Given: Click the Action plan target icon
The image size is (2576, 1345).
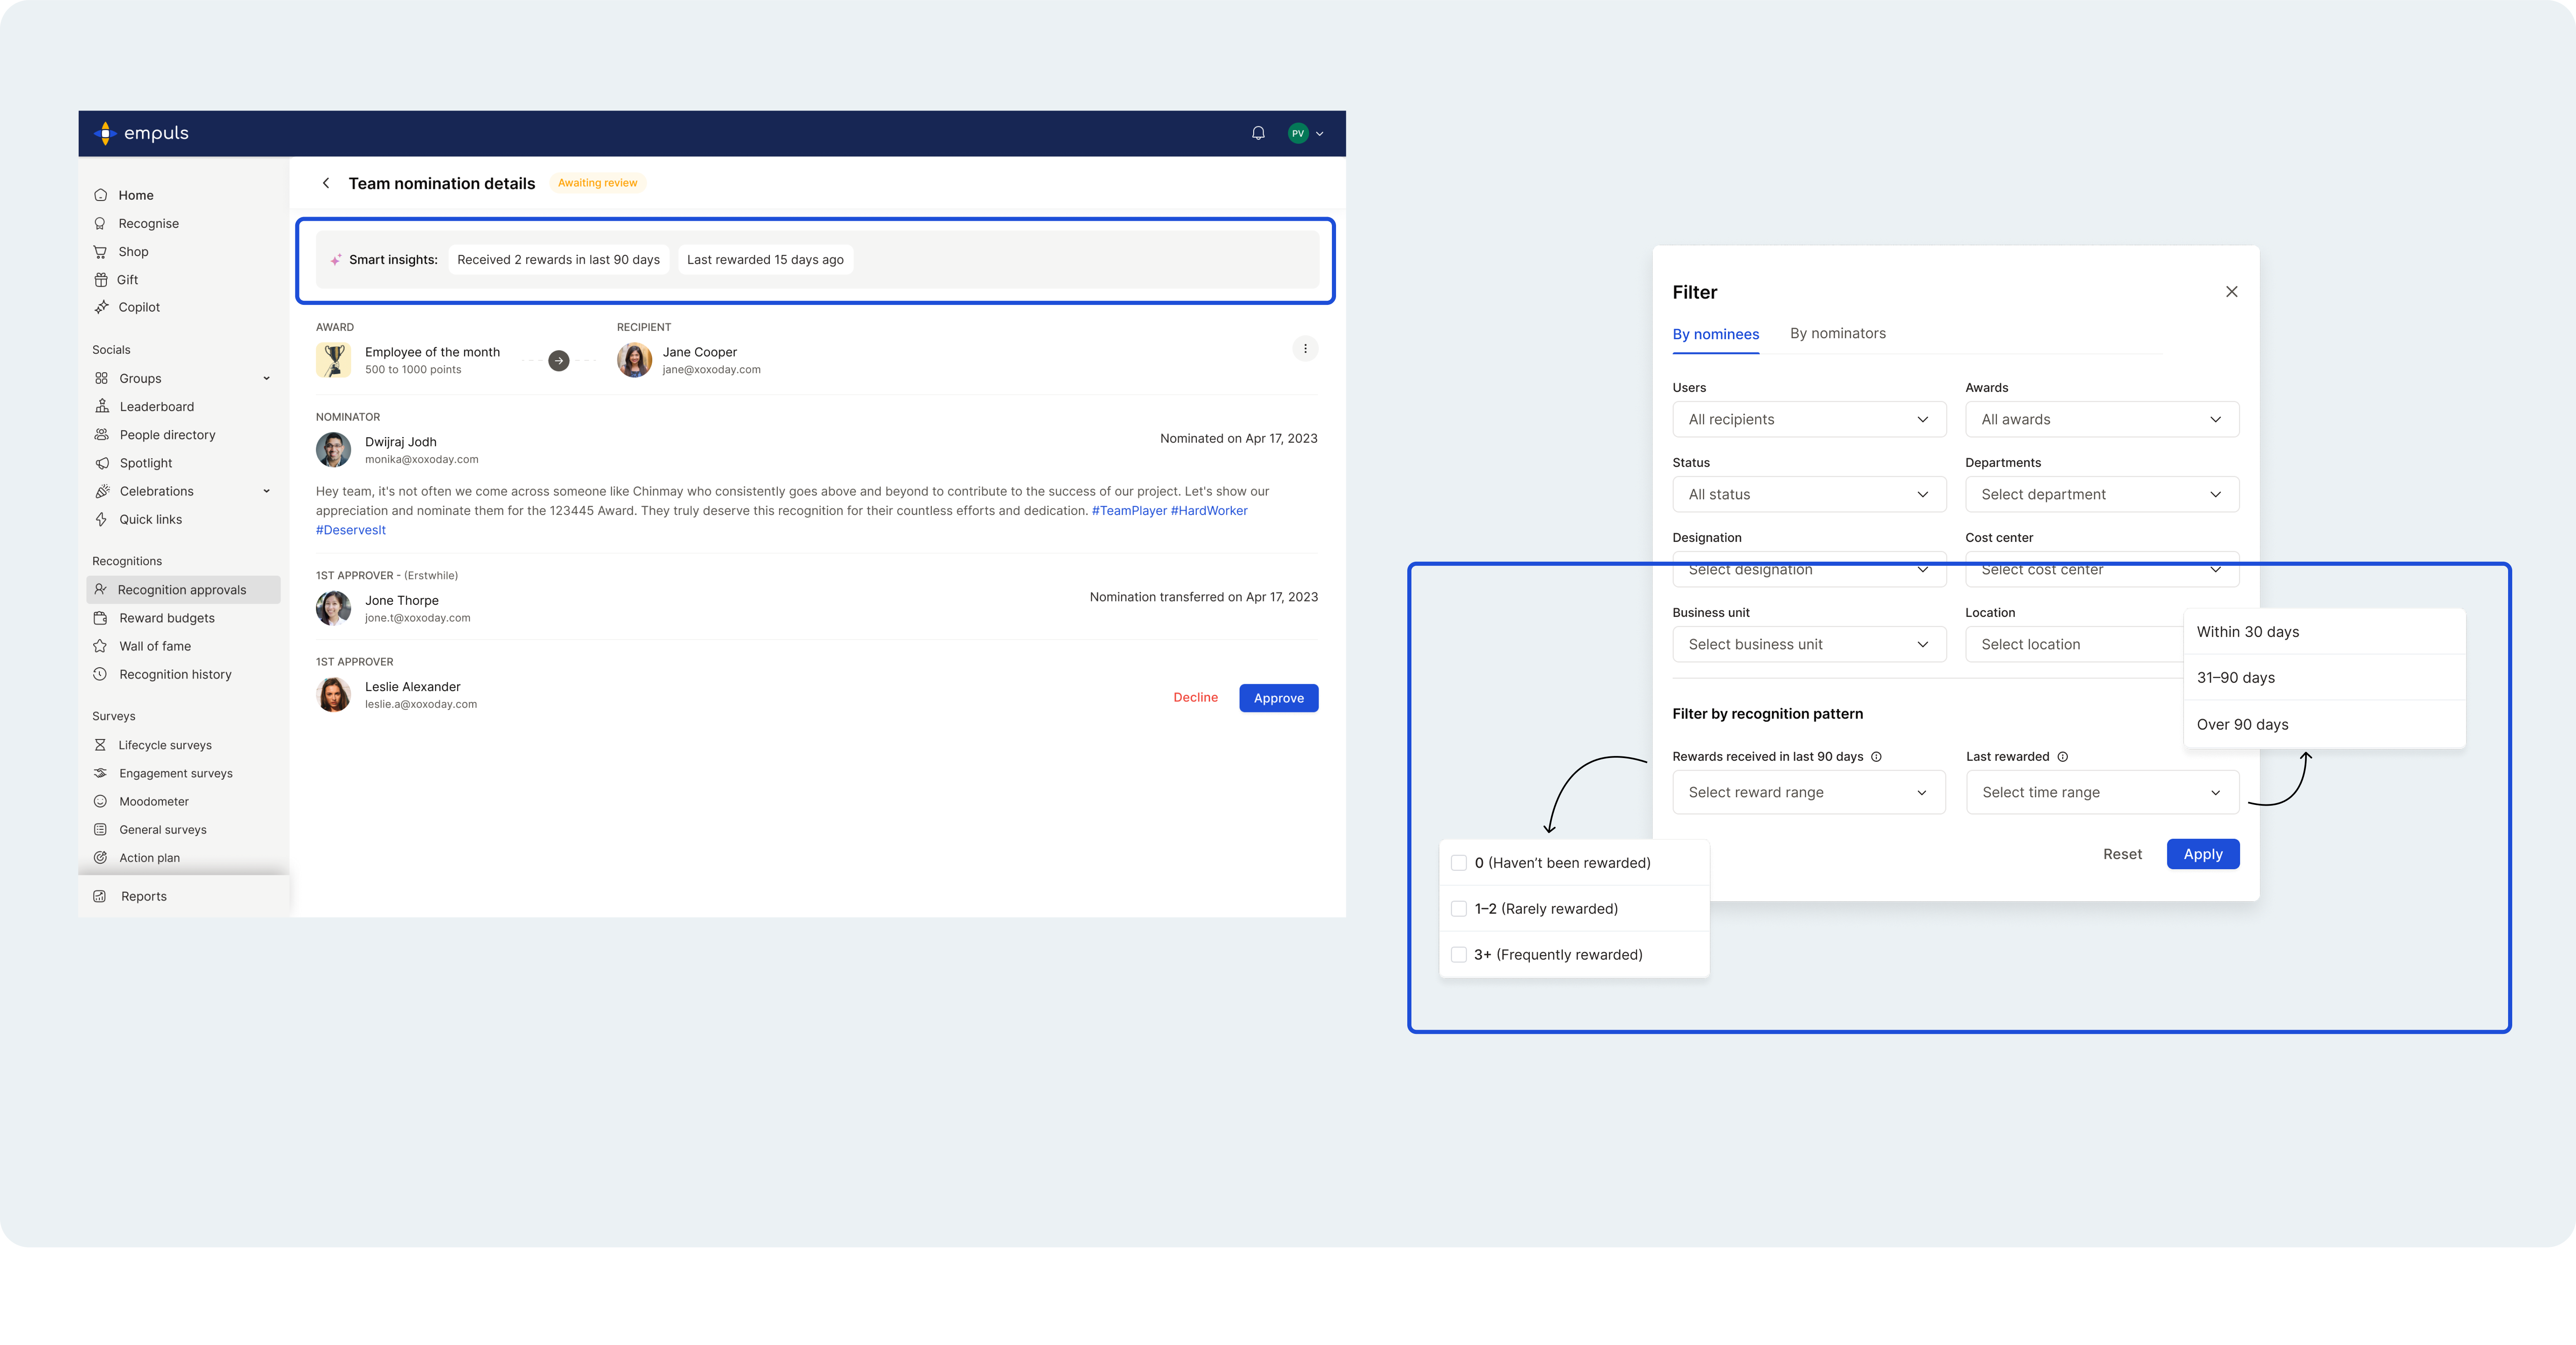Looking at the screenshot, I should point(100,857).
